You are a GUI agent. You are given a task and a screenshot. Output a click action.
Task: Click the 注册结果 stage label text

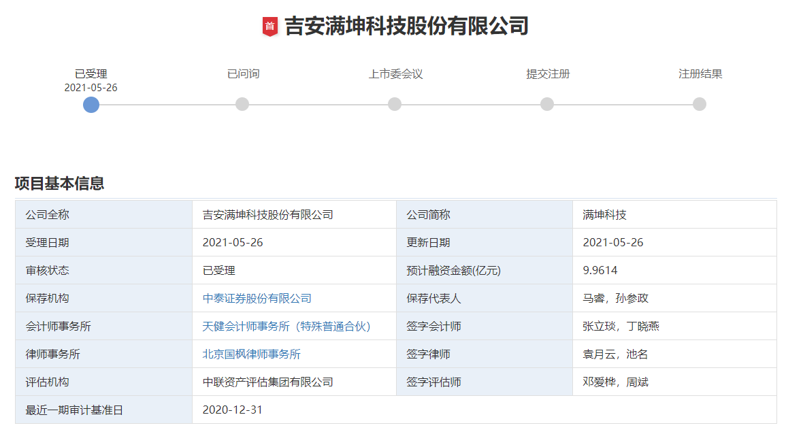(700, 74)
